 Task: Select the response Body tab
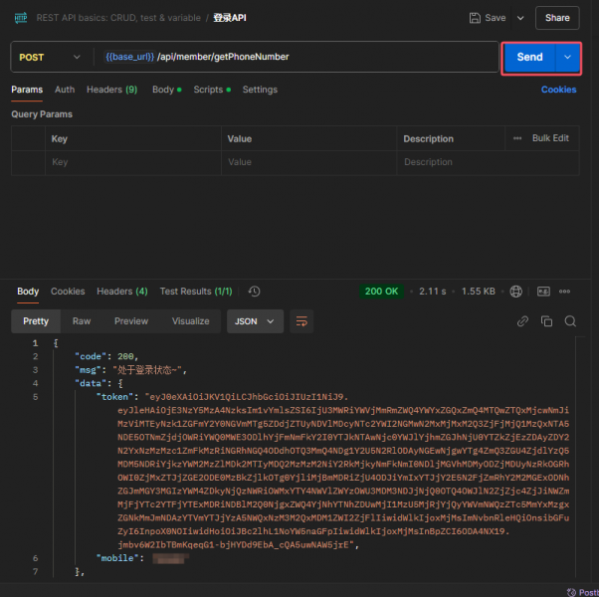28,292
